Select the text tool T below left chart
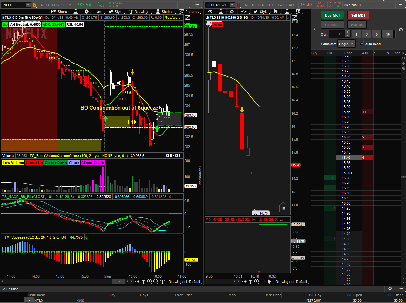This screenshot has width=406, height=303. [162, 282]
